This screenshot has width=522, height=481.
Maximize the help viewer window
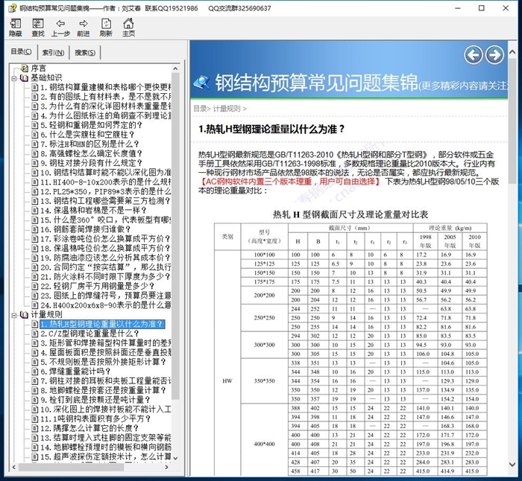point(482,8)
